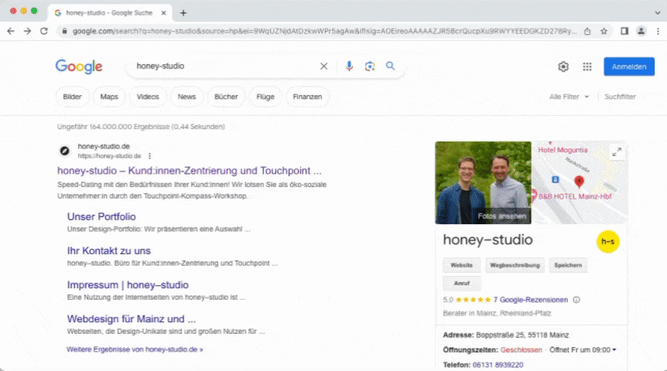Click Weitere Ergebnisse von honey-studio.de
This screenshot has width=667, height=371.
tap(135, 349)
